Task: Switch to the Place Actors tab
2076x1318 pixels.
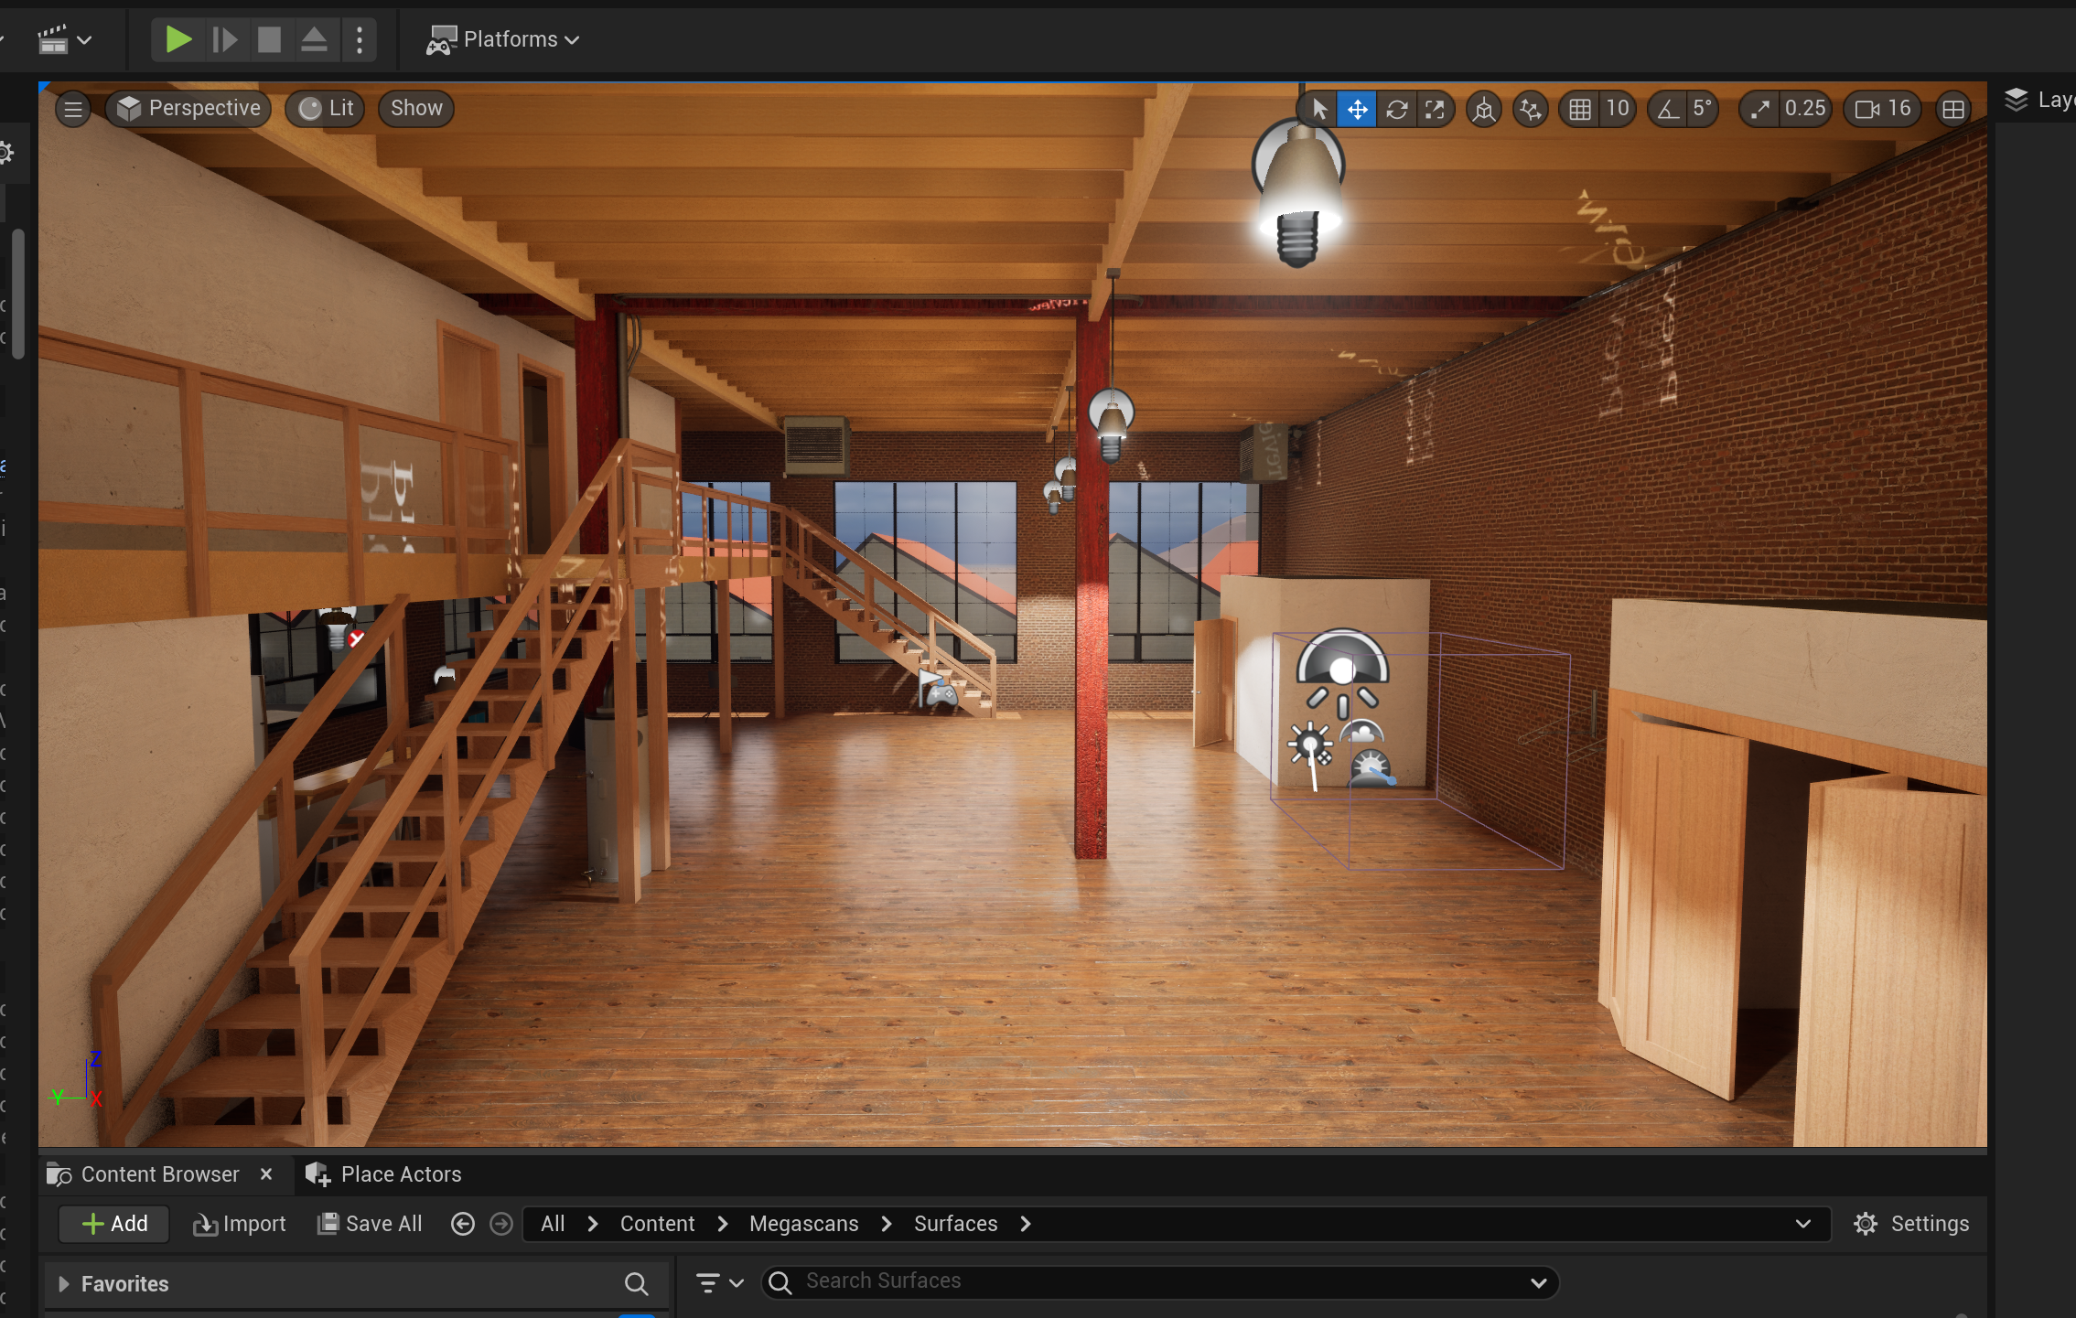Action: (x=384, y=1174)
